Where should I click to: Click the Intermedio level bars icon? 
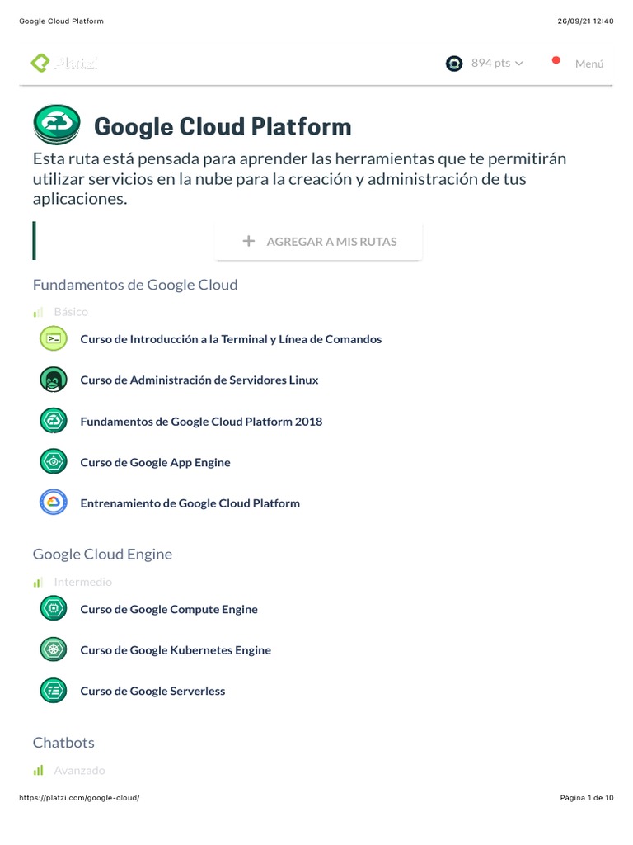click(38, 582)
